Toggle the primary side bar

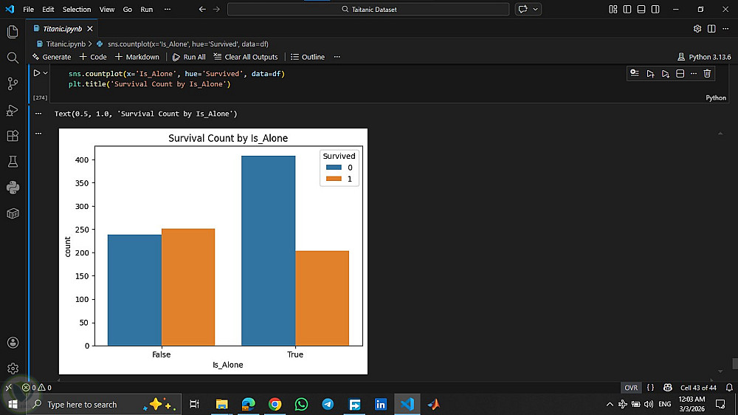click(627, 10)
